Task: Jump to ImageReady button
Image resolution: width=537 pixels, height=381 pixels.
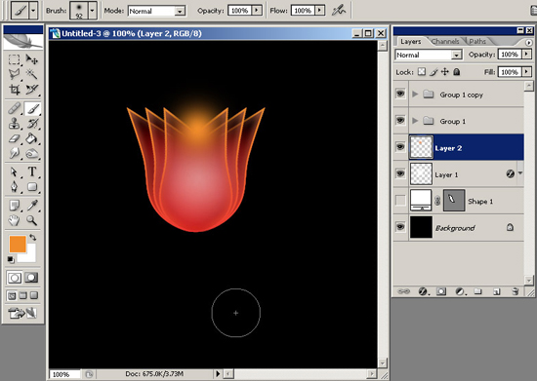Action: 23,313
